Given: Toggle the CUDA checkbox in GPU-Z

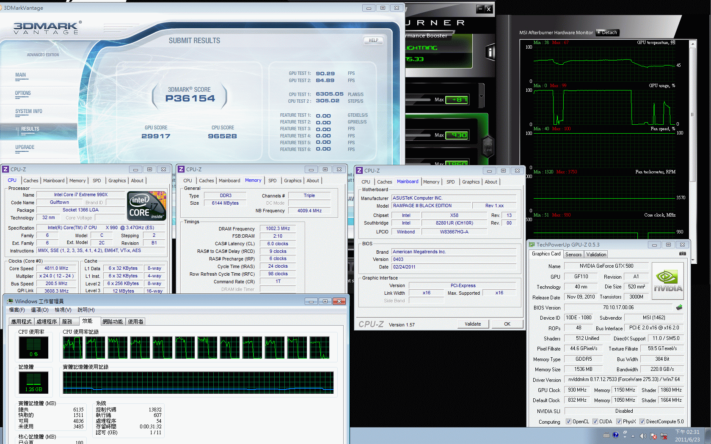Looking at the screenshot, I should (595, 422).
